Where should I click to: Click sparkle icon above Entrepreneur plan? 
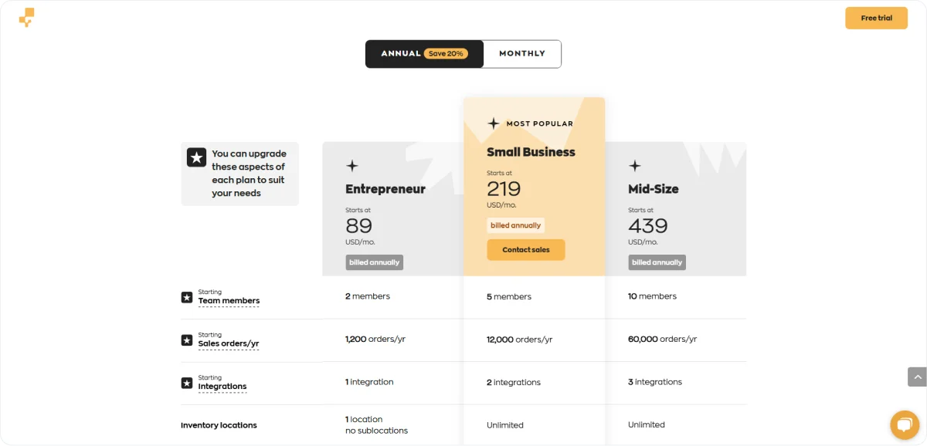point(352,165)
